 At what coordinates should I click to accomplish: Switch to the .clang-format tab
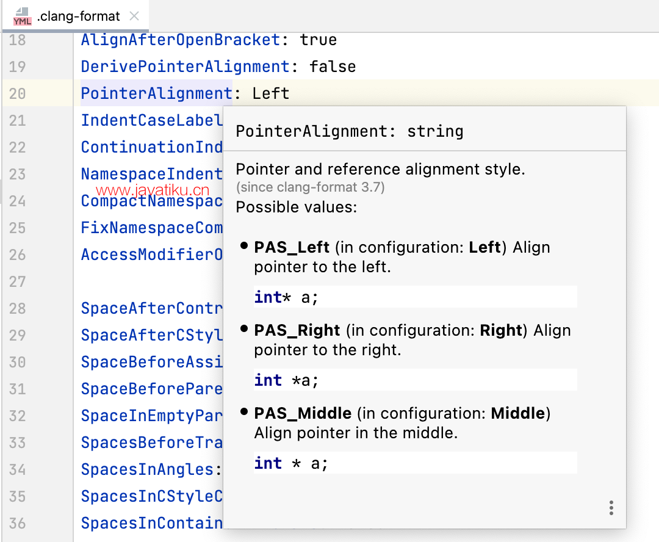point(78,16)
